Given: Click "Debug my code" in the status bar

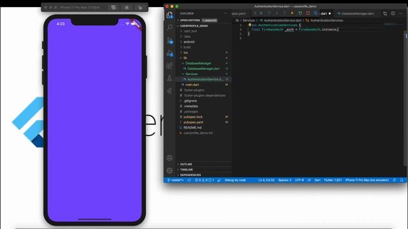Looking at the screenshot, I should (235, 180).
